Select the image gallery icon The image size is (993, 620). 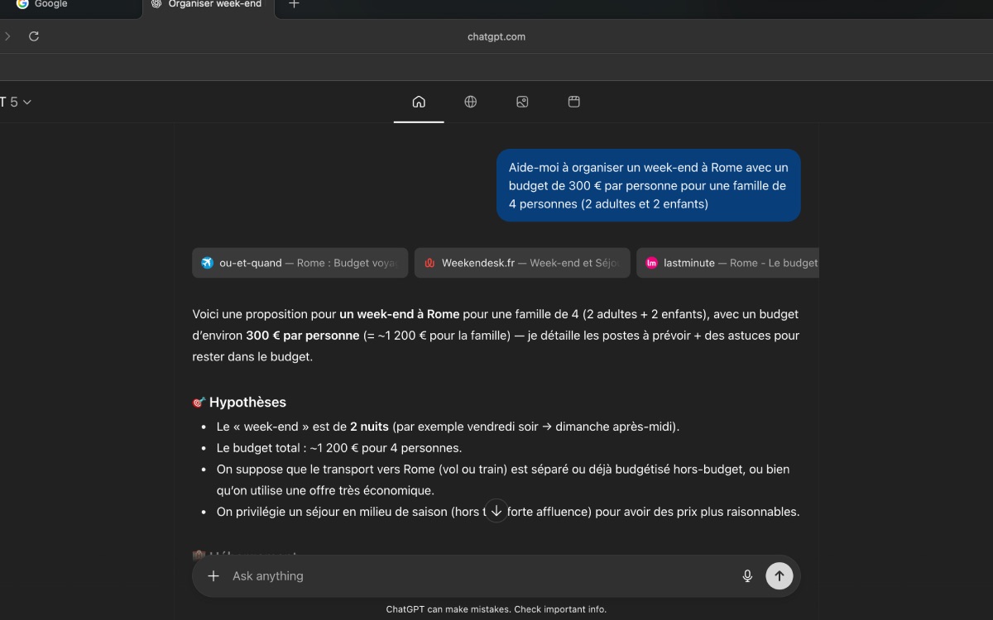[522, 102]
